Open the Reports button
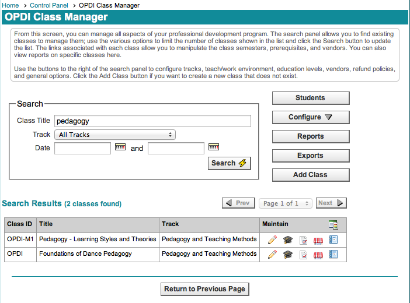410x303 pixels. click(311, 136)
